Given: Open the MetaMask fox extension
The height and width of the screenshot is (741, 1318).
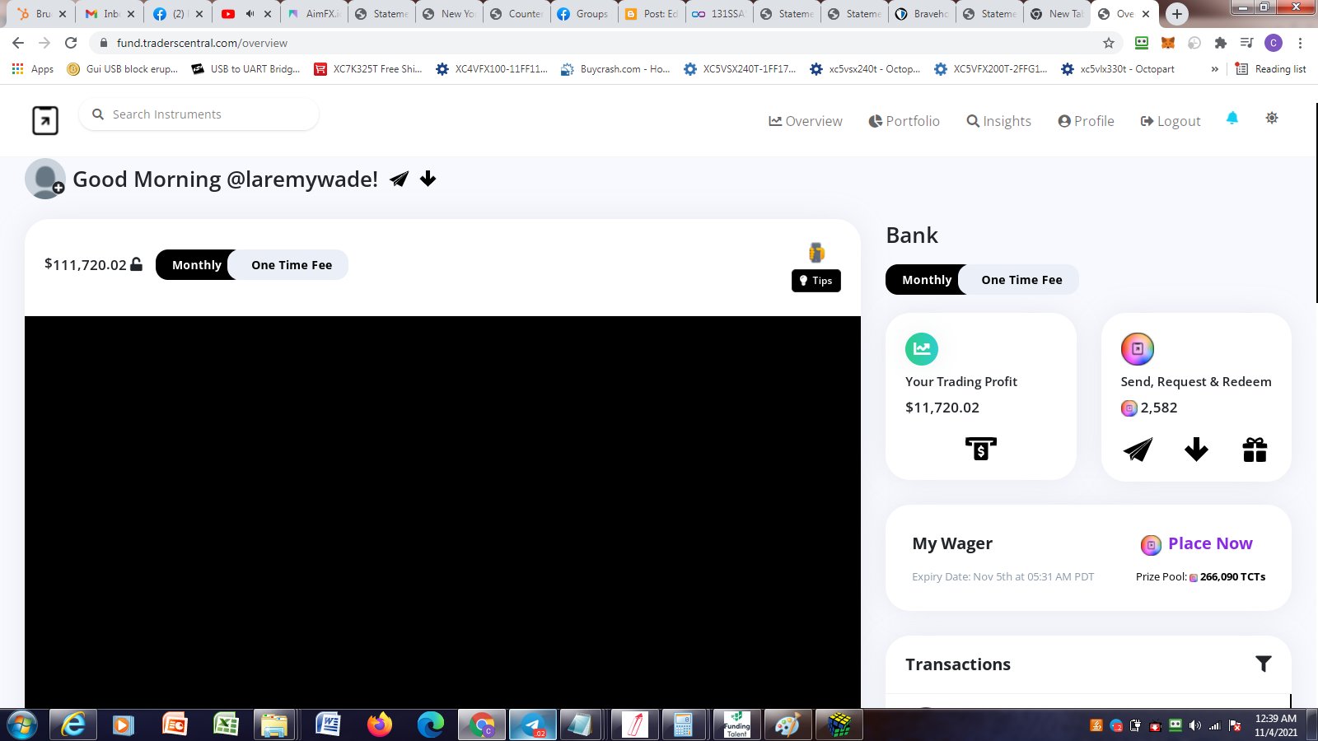Looking at the screenshot, I should pos(1168,43).
